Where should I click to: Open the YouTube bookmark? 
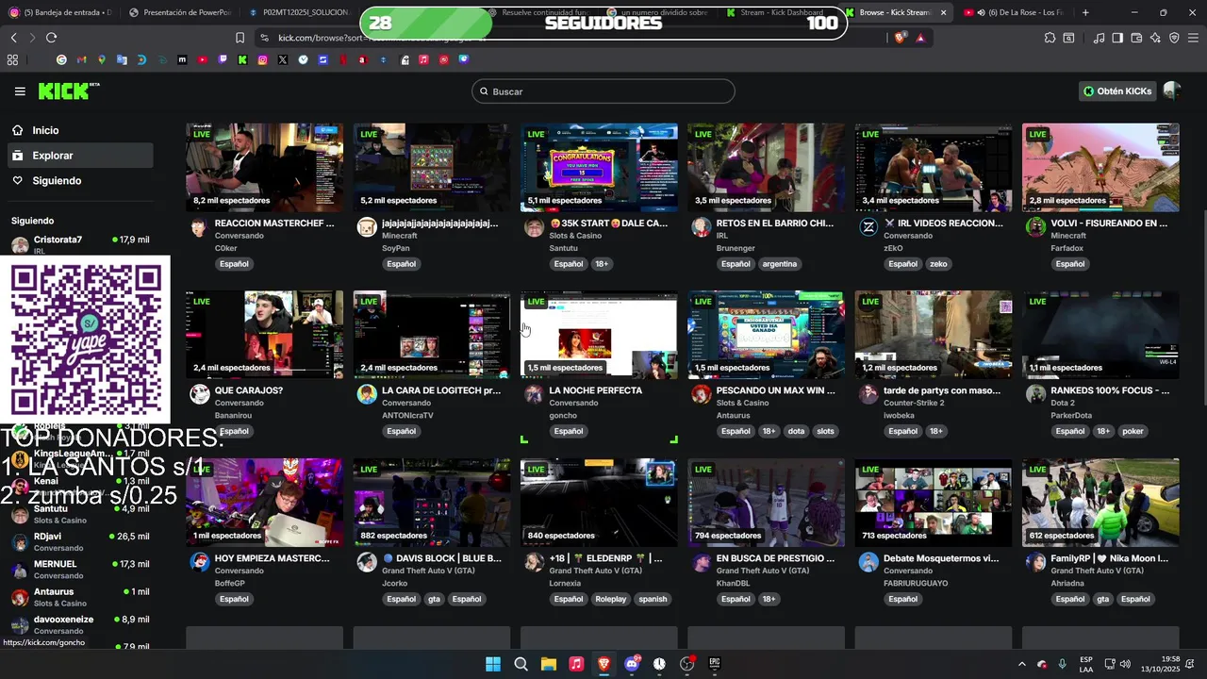point(202,59)
